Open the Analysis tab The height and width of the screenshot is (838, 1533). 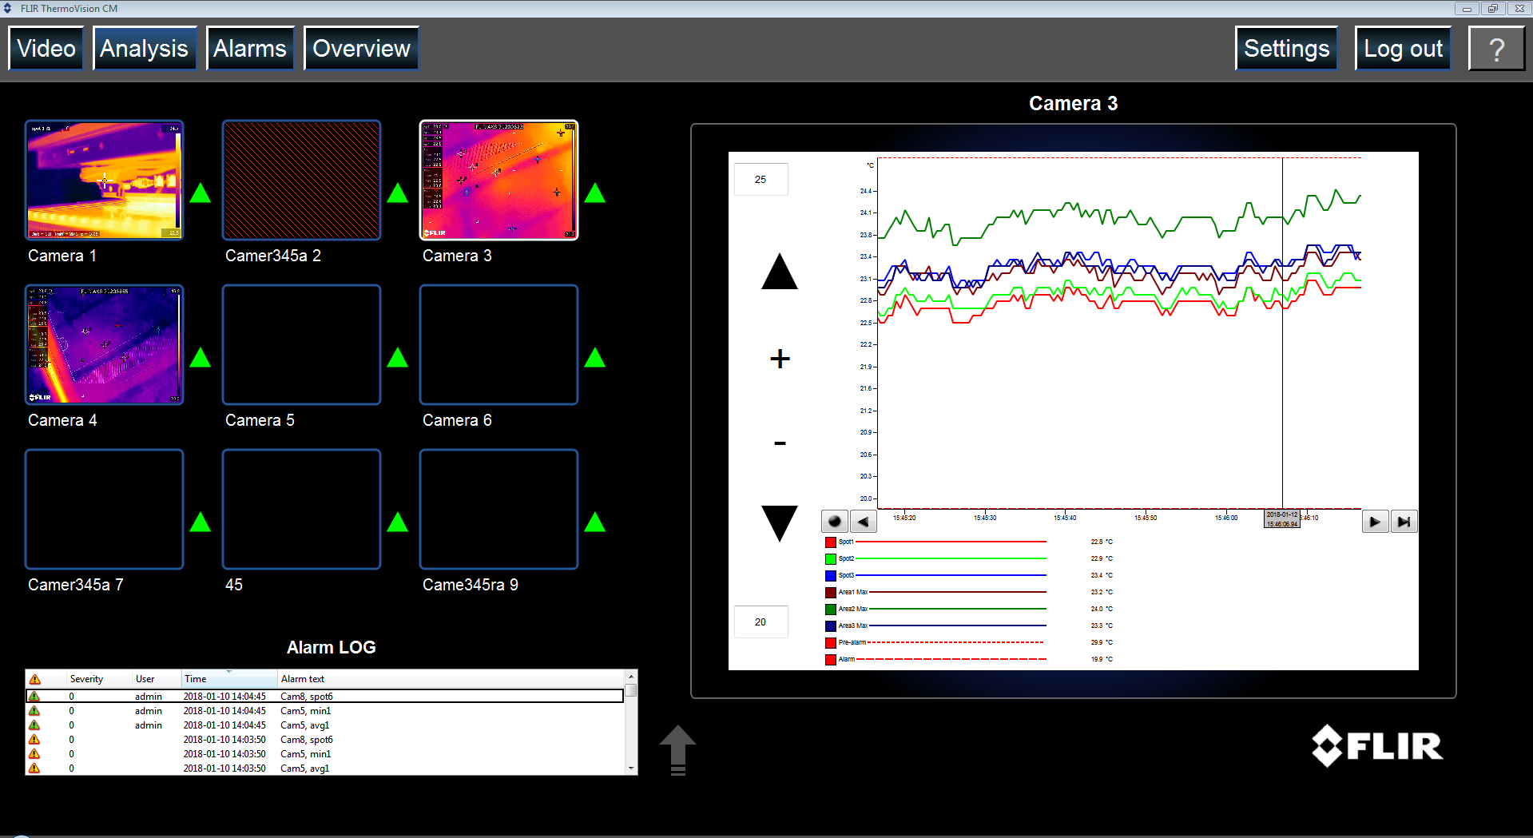click(x=145, y=49)
